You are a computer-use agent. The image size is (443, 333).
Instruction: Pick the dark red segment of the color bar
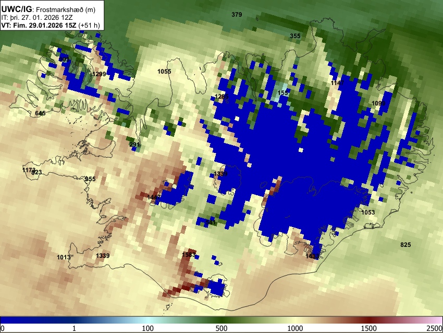tap(369, 320)
